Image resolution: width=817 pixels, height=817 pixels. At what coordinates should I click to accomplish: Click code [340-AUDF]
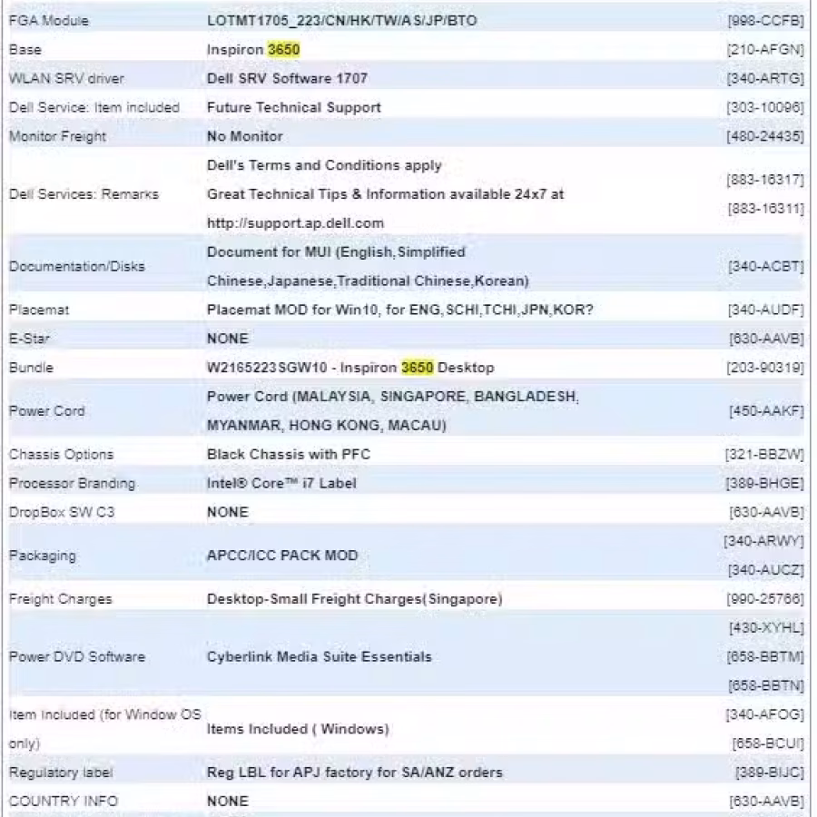[765, 310]
